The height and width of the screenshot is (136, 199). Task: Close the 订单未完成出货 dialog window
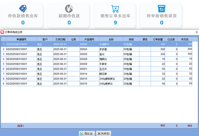(x=196, y=32)
